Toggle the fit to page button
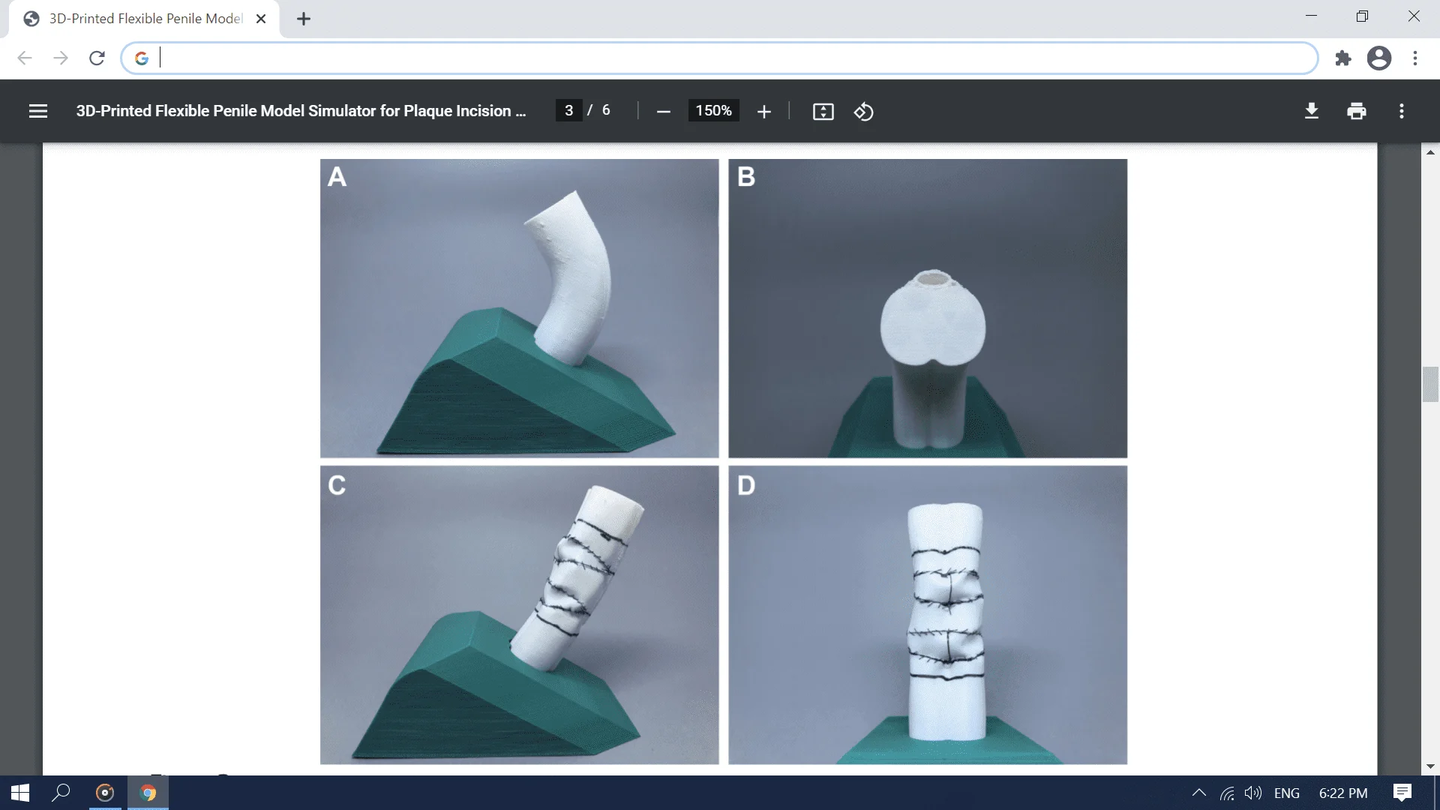 pyautogui.click(x=823, y=112)
